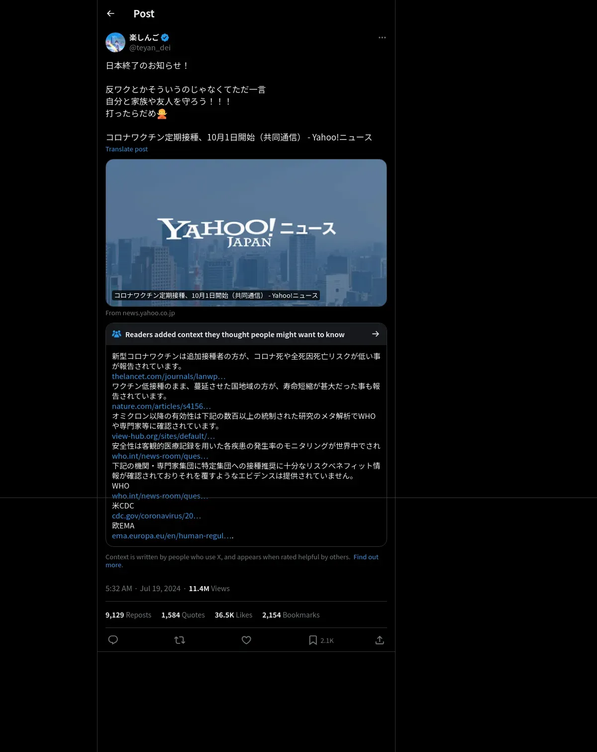Open thelancet.com/journals/lanwp link
This screenshot has height=752, width=597.
[169, 376]
